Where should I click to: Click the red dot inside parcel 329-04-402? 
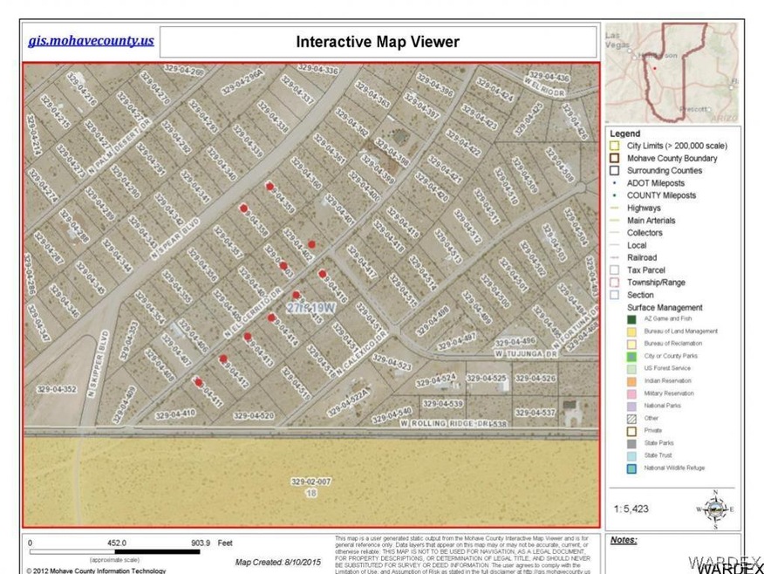coord(311,243)
